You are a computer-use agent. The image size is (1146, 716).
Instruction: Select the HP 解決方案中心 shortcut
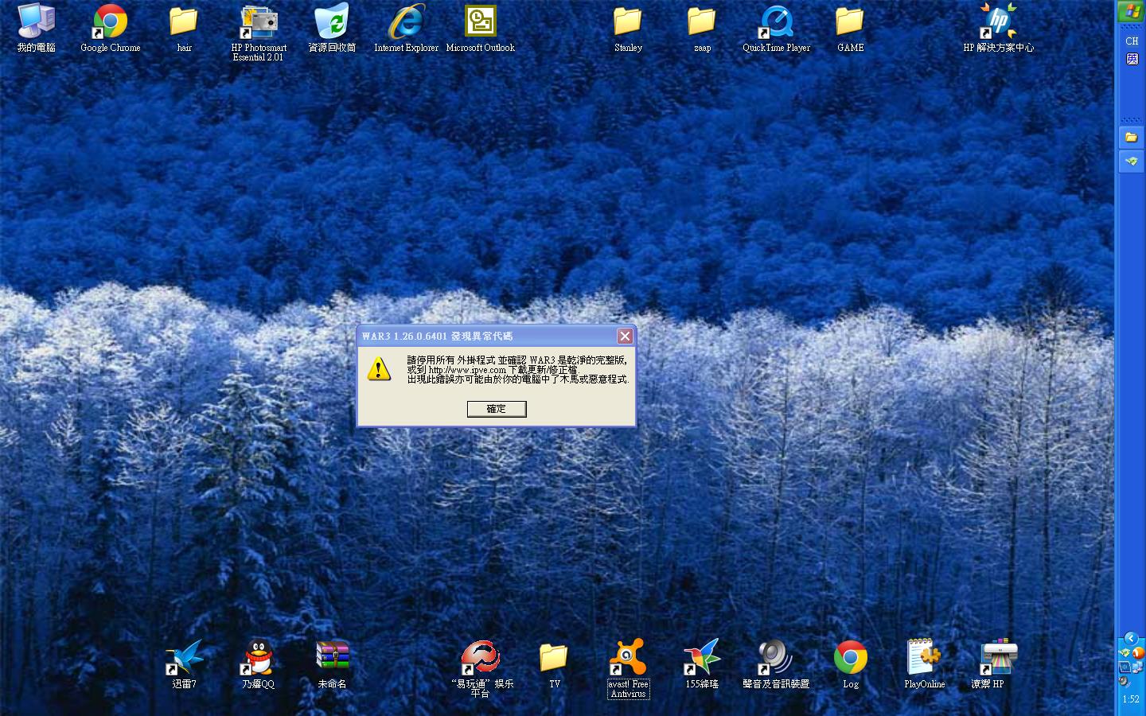[x=998, y=28]
